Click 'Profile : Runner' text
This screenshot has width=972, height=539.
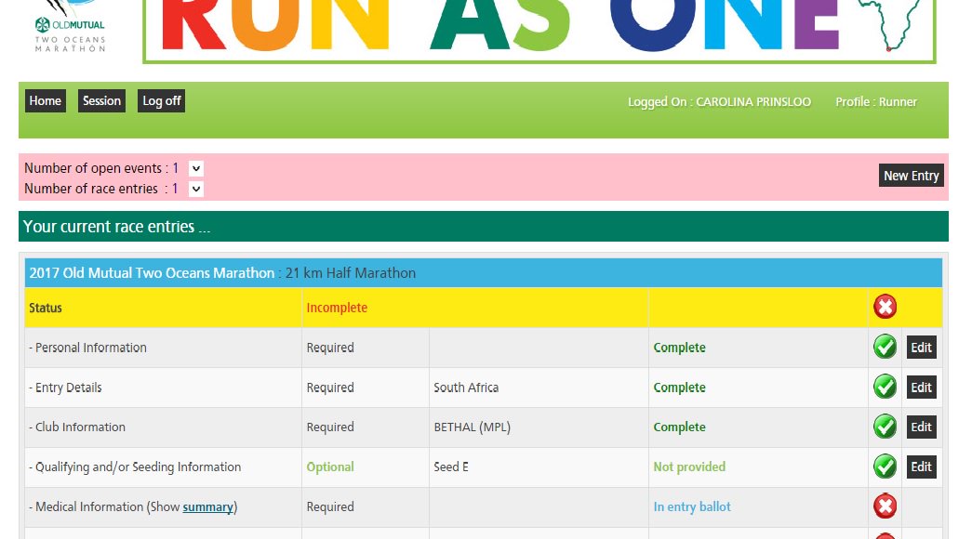(876, 102)
